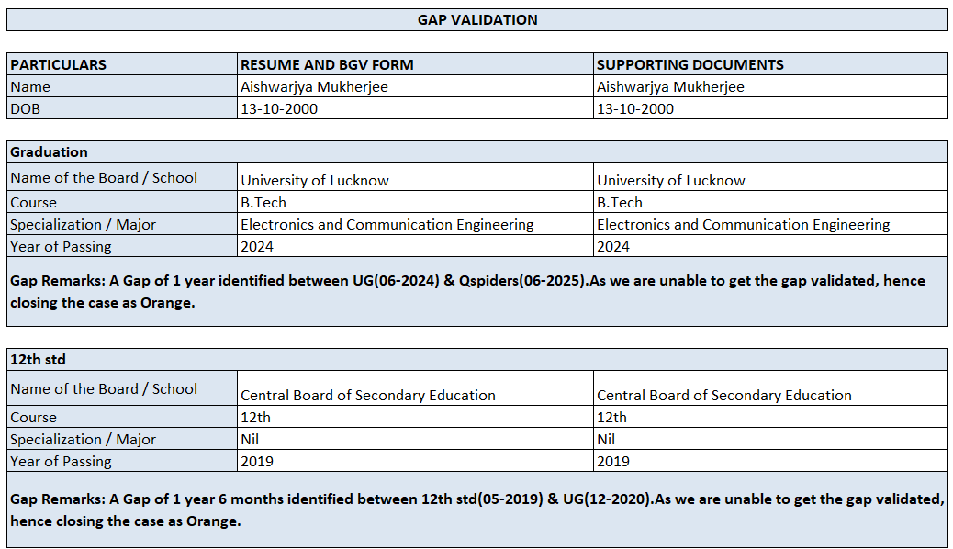Click Central Board of Secondary Education under supporting documents
The image size is (953, 549).
[723, 395]
